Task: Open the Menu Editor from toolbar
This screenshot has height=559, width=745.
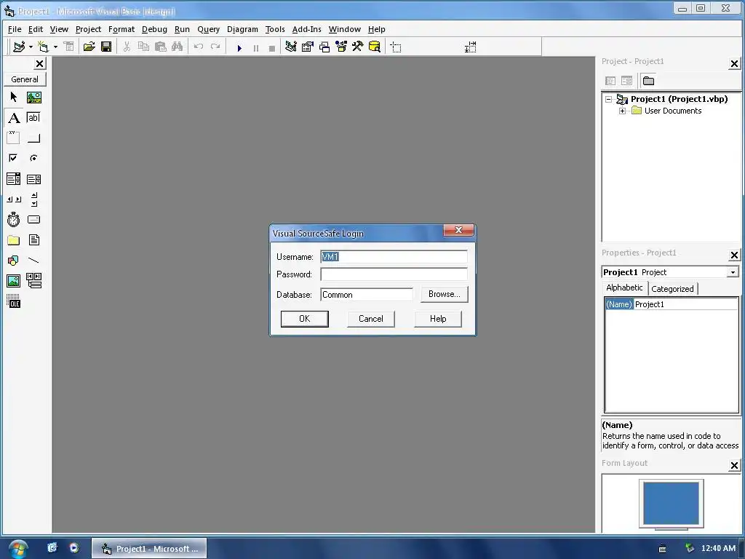Action: [x=69, y=47]
